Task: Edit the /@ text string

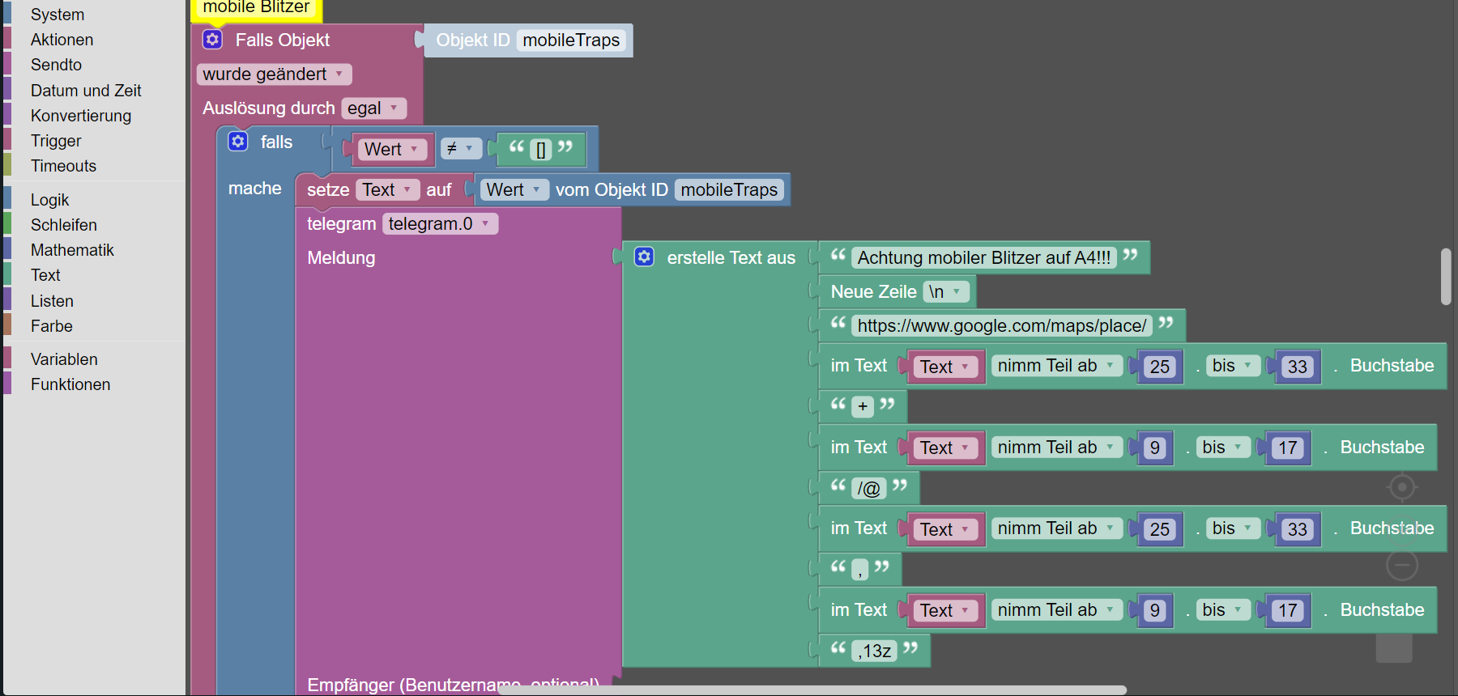Action: 869,488
